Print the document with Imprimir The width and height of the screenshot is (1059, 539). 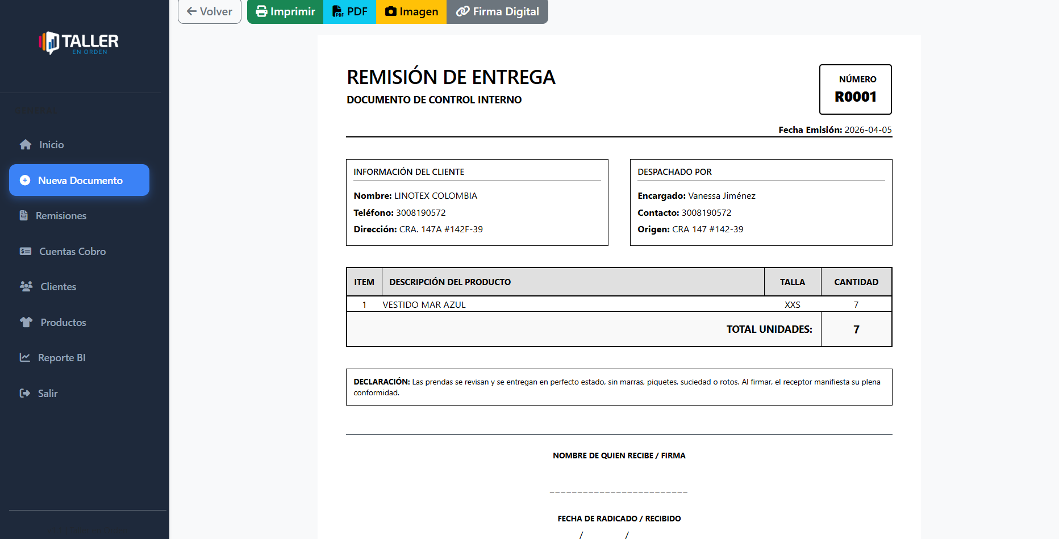coord(285,11)
